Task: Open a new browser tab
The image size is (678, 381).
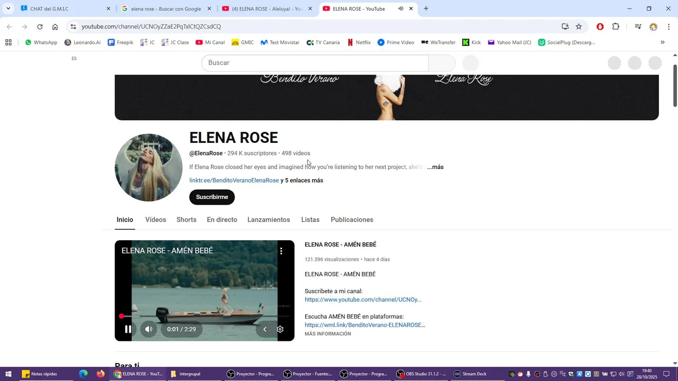Action: tap(426, 8)
